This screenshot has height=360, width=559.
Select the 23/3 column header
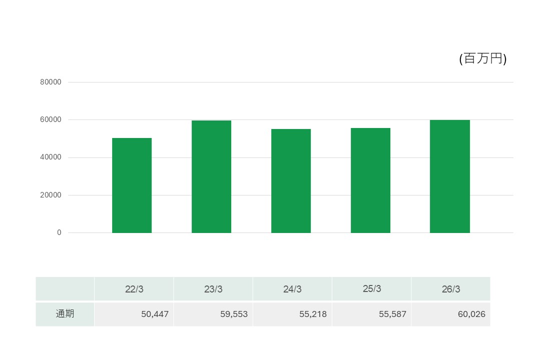click(x=213, y=289)
